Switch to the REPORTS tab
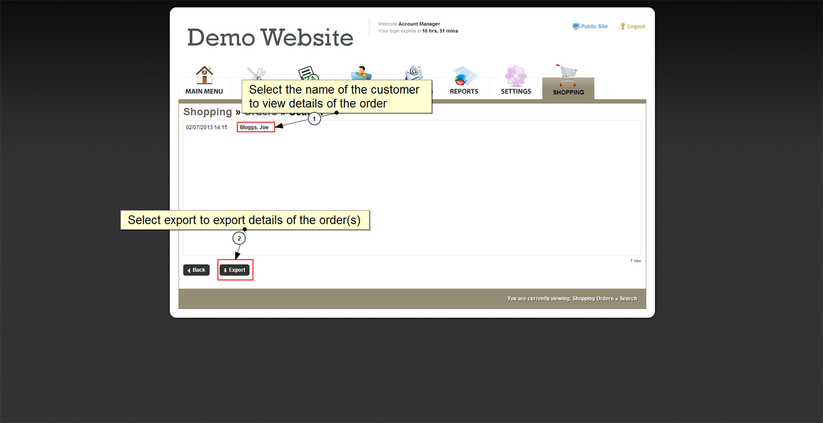Screen dimensions: 823x423 pyautogui.click(x=464, y=91)
